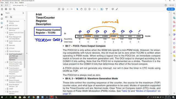The width and height of the screenshot is (176, 99).
Task: Collapse the navigation pane with side arrow
Action: (27, 53)
